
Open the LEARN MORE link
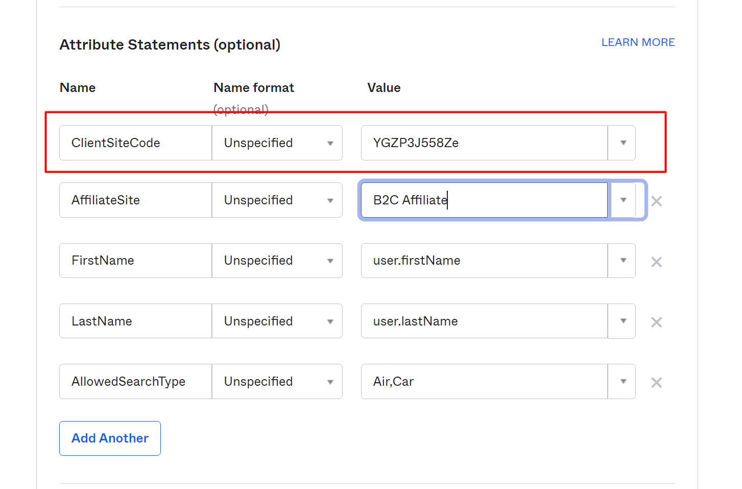point(638,42)
